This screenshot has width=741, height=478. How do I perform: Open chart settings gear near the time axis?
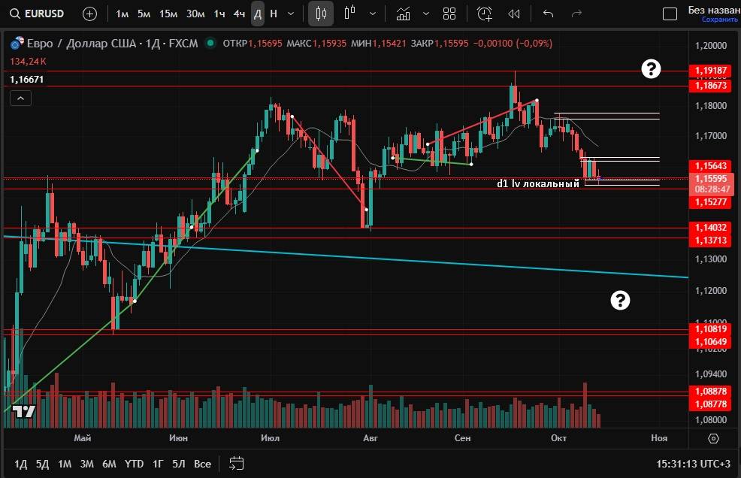[713, 438]
